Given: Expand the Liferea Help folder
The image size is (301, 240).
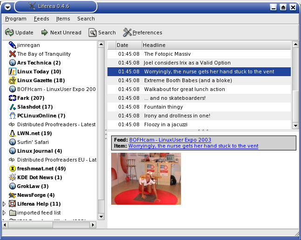Looking at the screenshot, I should pos(5,204).
